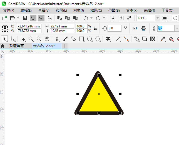Select the Blend effects tool
Screen dimensions: 179x145
click(x=136, y=39)
